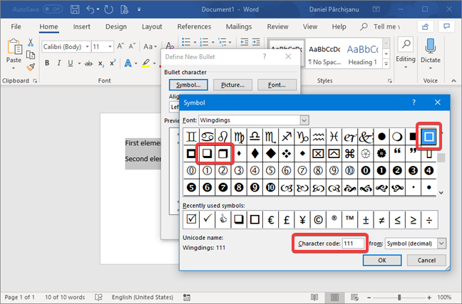The height and width of the screenshot is (304, 462).
Task: Increase the paragraph indent
Action: pos(256,42)
